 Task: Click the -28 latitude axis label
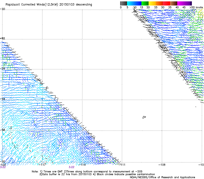pos(2,130)
